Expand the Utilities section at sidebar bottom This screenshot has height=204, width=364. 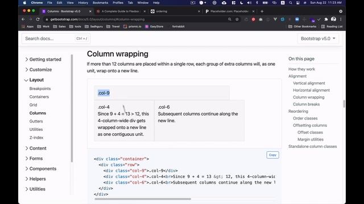[35, 189]
